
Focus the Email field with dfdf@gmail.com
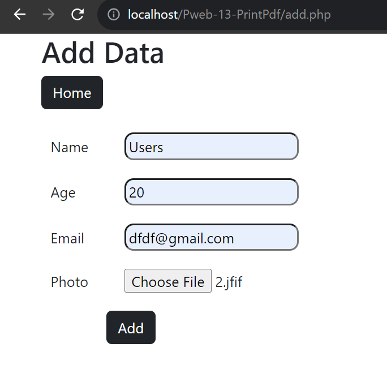(212, 238)
